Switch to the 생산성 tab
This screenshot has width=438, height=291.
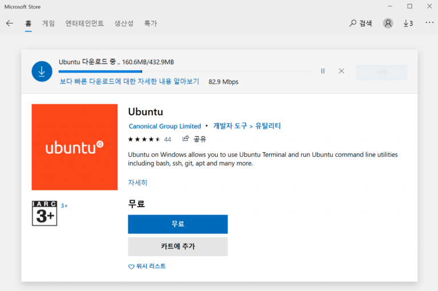pyautogui.click(x=124, y=23)
